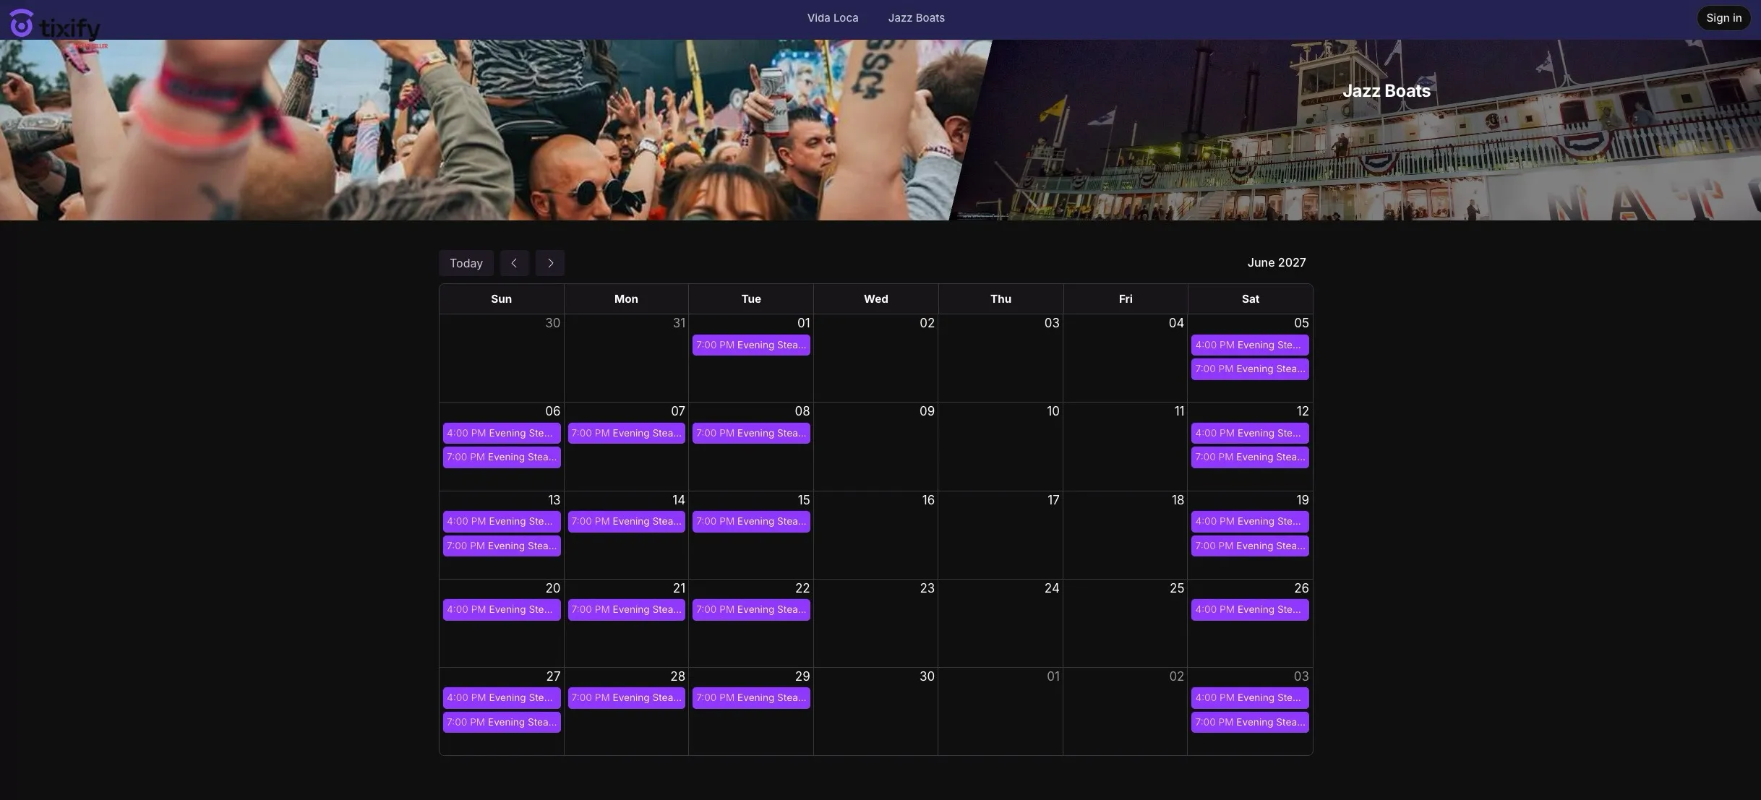The width and height of the screenshot is (1761, 800).
Task: Select the Jazz Boats banner image
Action: click(1355, 130)
